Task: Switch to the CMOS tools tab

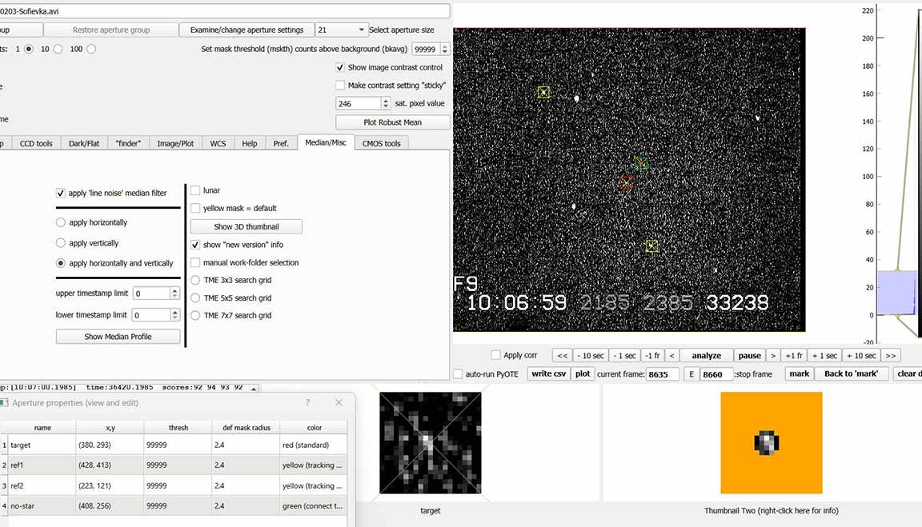Action: tap(381, 144)
